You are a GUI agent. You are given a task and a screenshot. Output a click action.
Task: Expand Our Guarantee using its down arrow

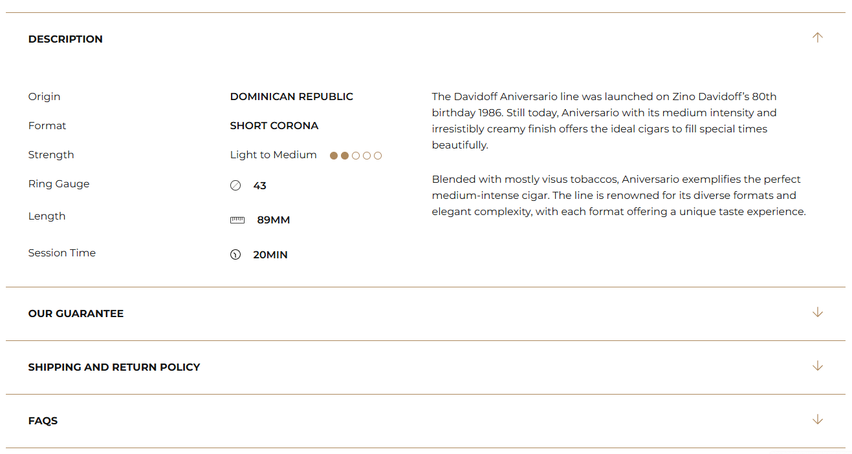(x=818, y=313)
